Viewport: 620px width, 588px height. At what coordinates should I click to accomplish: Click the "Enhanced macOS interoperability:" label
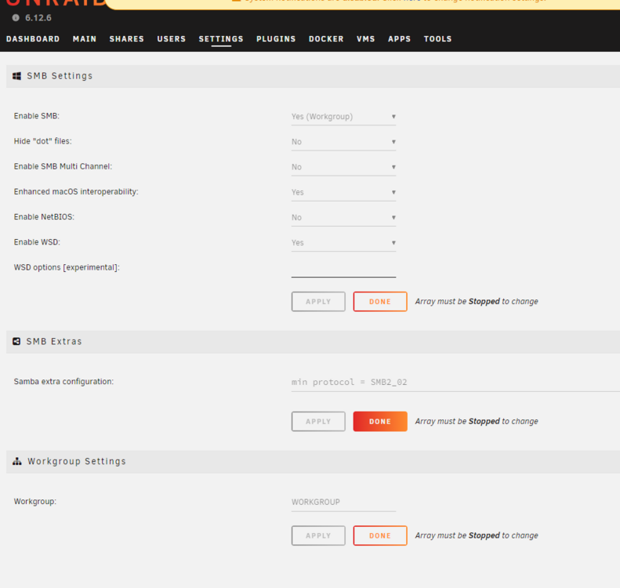[76, 192]
